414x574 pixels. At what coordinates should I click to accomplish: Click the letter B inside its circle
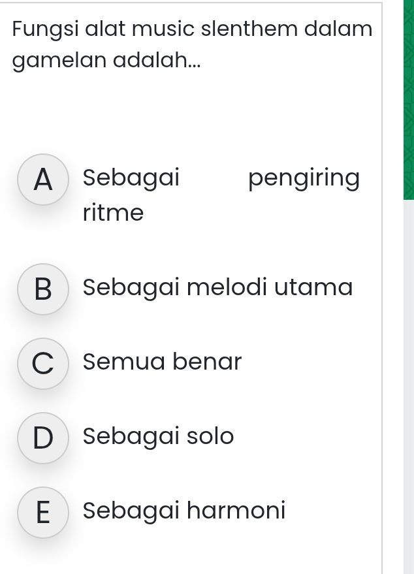click(x=43, y=289)
